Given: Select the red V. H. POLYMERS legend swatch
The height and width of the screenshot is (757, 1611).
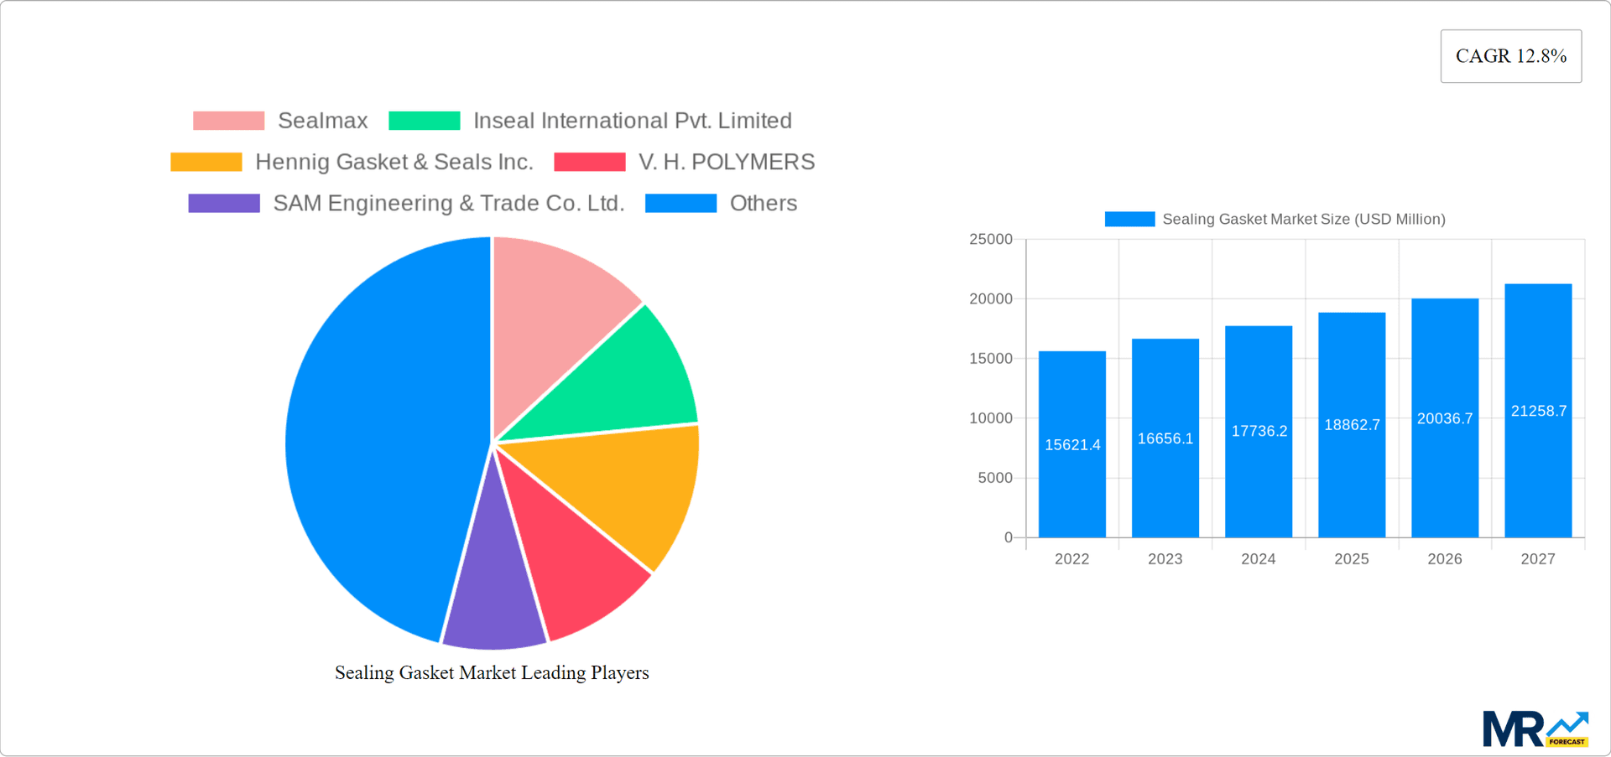Looking at the screenshot, I should tap(590, 161).
